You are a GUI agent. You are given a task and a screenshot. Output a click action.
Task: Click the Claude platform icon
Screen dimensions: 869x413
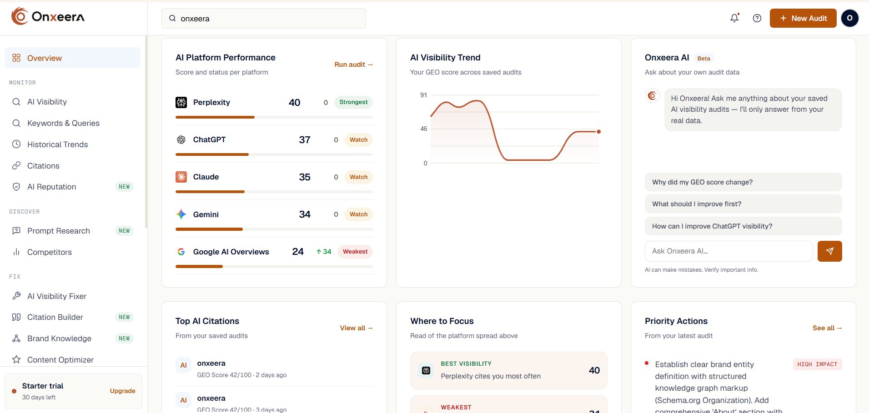tap(181, 177)
